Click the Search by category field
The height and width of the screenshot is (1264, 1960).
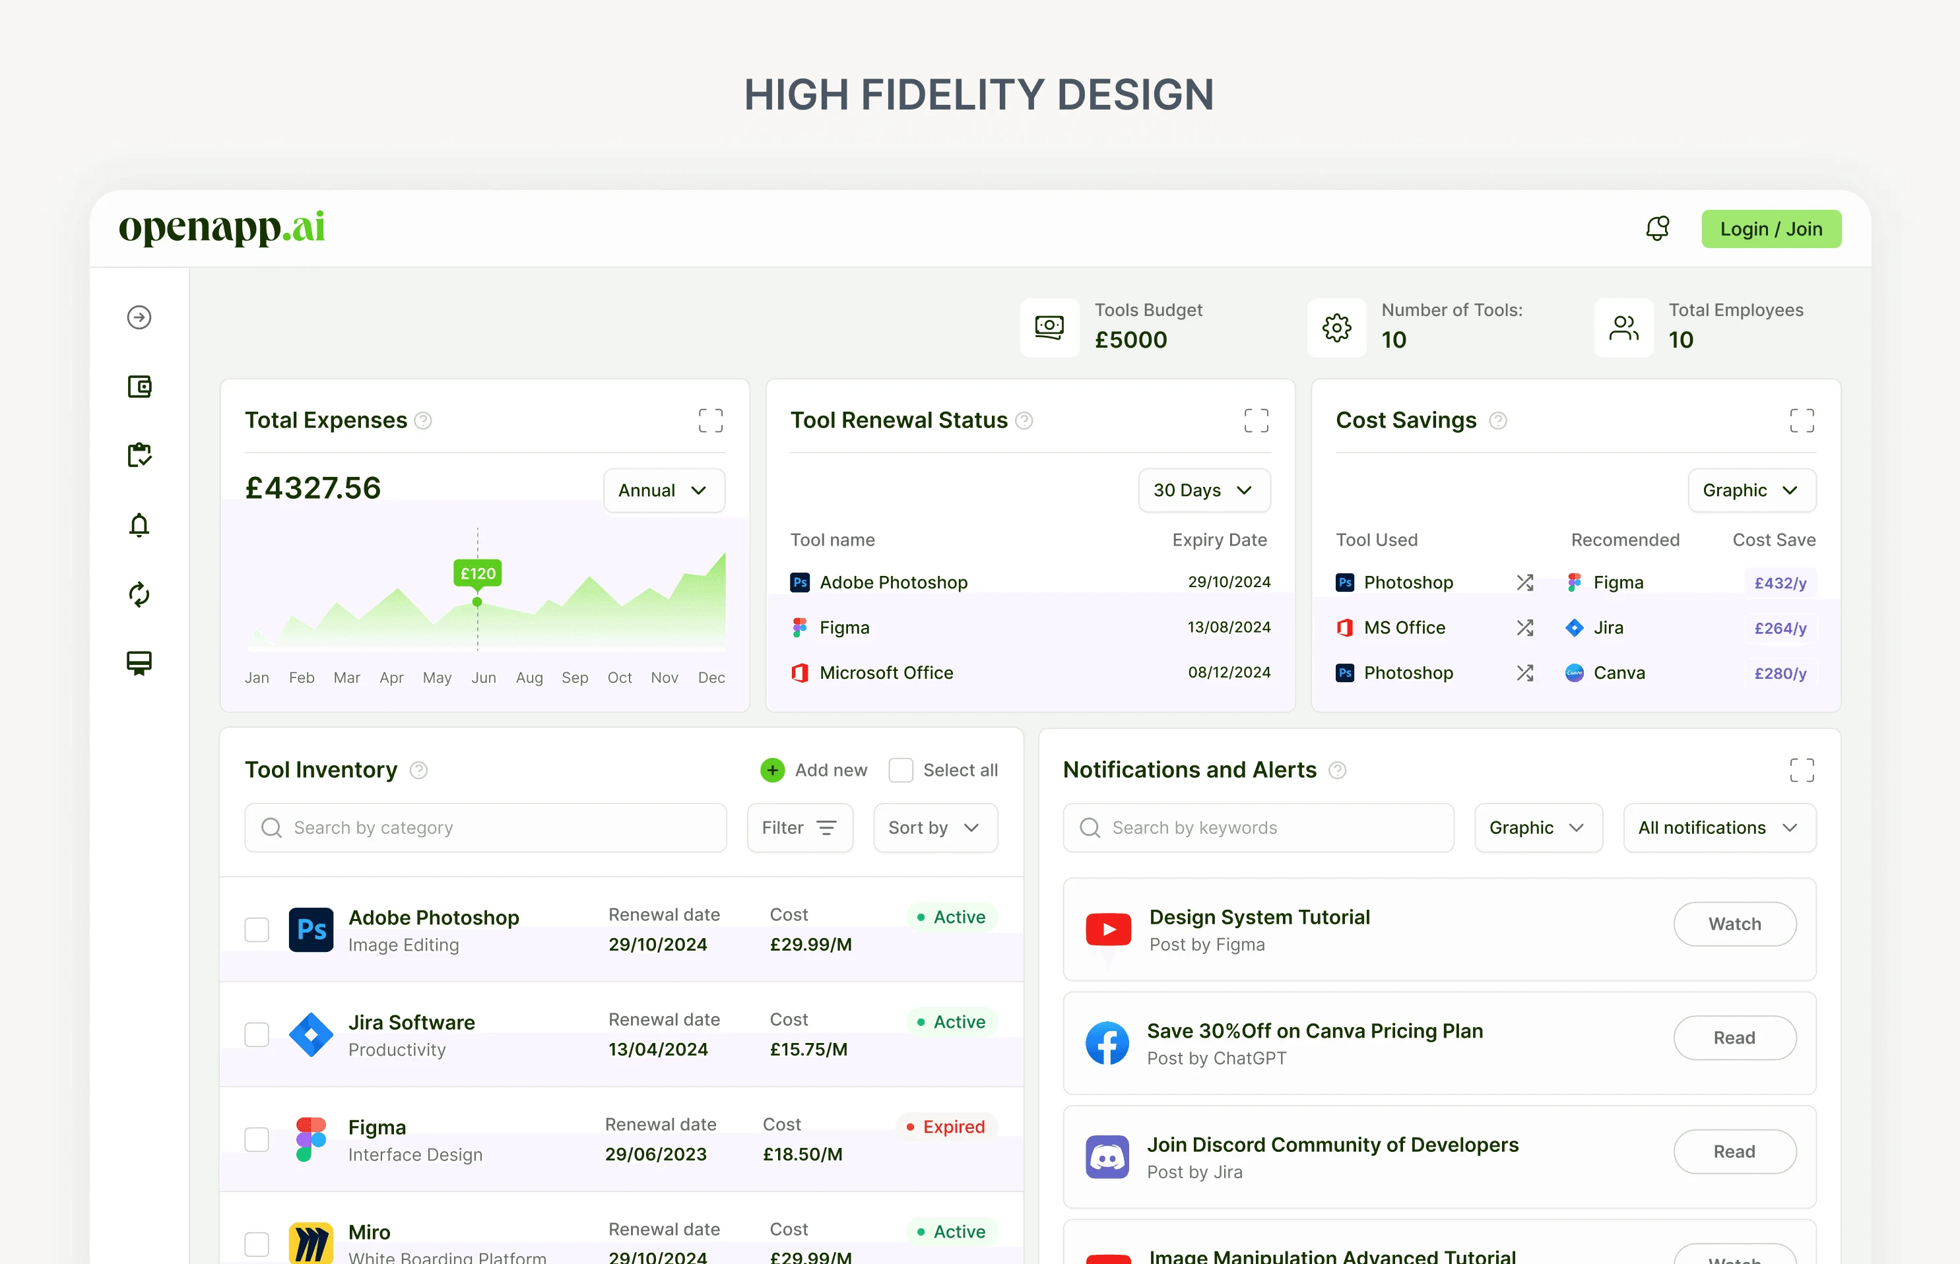(485, 827)
